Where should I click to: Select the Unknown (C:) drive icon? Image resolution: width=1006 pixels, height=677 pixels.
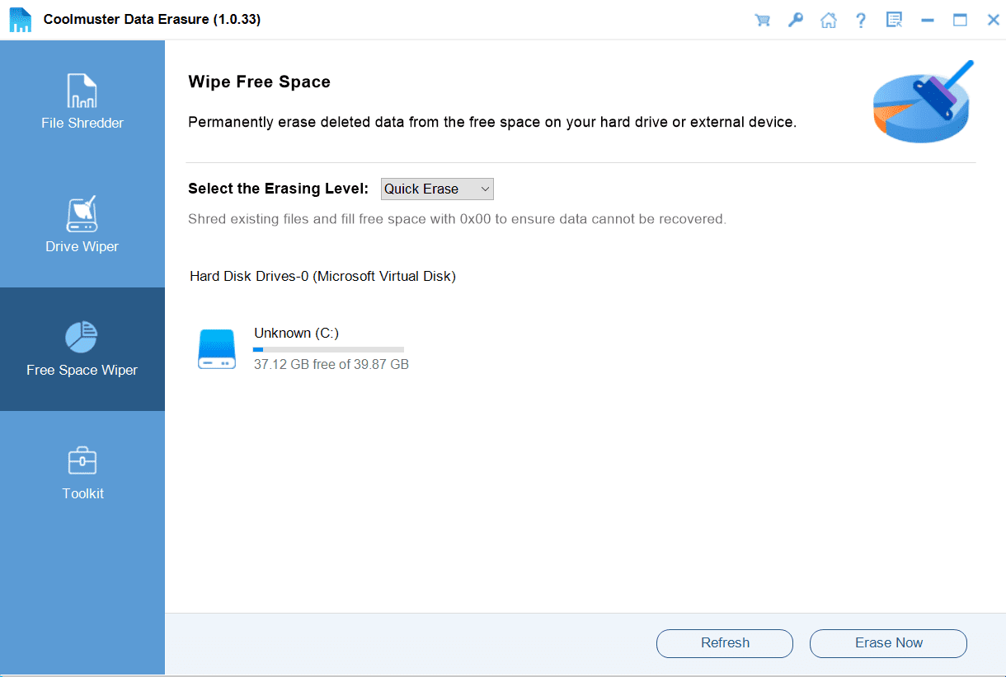click(217, 348)
